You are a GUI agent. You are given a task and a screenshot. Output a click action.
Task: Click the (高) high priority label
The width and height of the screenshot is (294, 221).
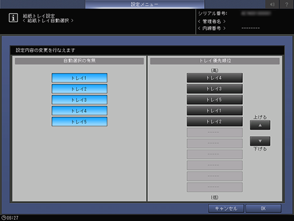214,71
